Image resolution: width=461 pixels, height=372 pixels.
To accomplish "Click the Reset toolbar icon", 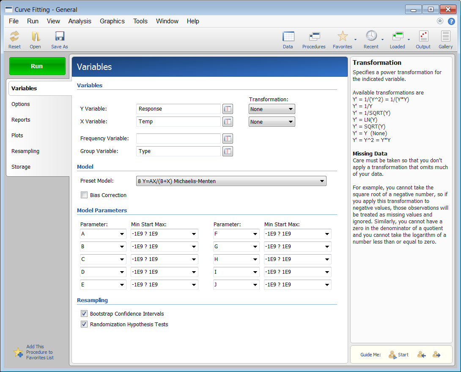I will [x=14, y=36].
